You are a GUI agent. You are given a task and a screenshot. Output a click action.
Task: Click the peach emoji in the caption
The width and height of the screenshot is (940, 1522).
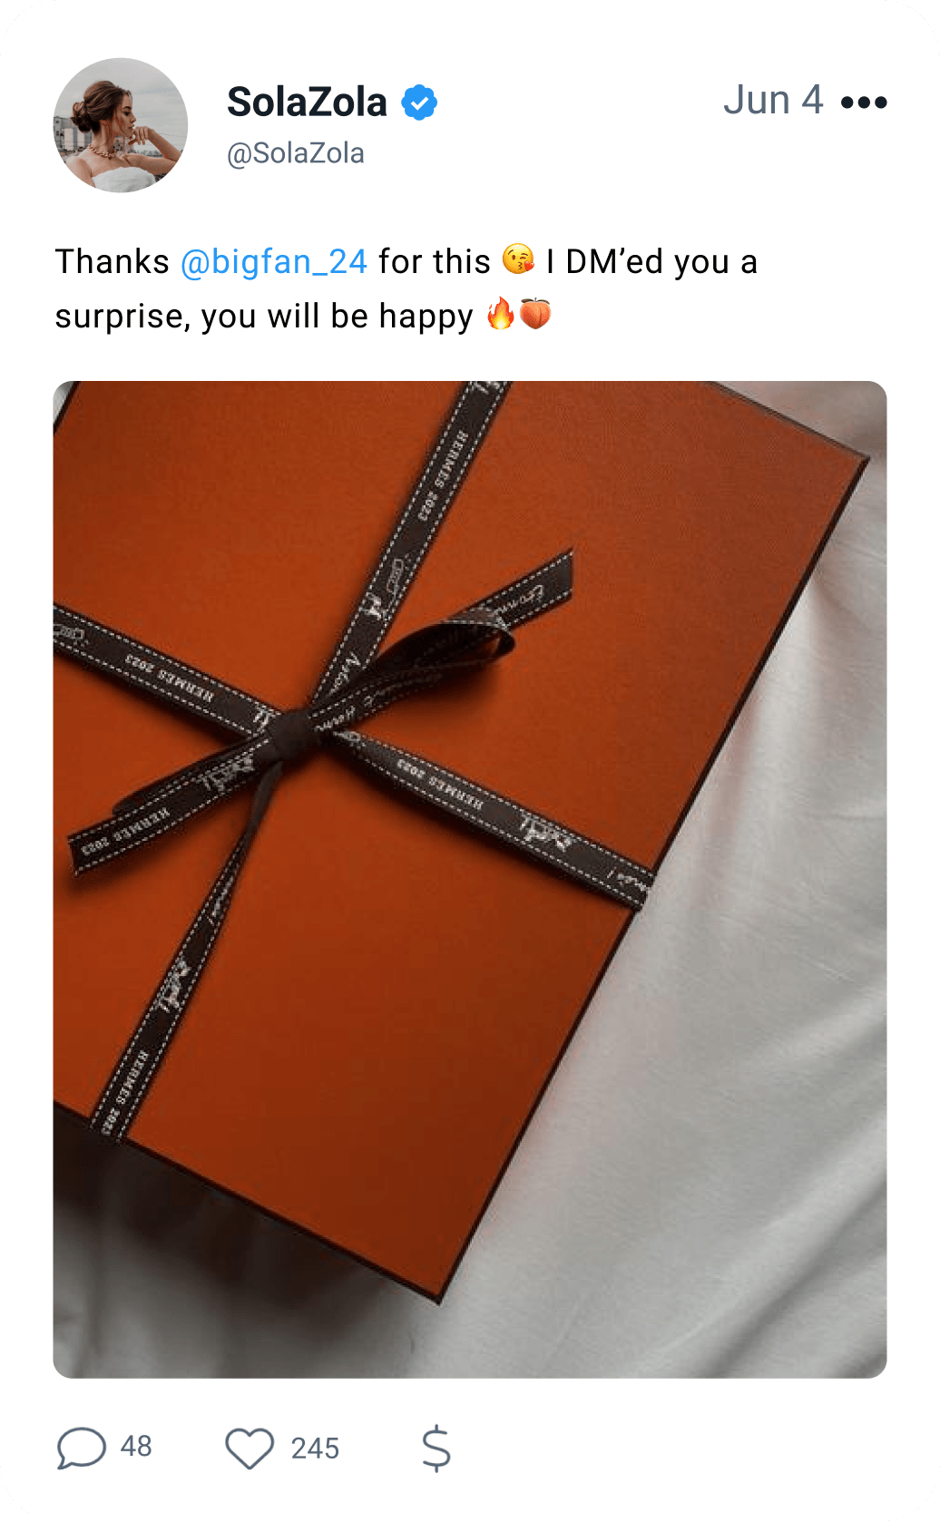535,315
